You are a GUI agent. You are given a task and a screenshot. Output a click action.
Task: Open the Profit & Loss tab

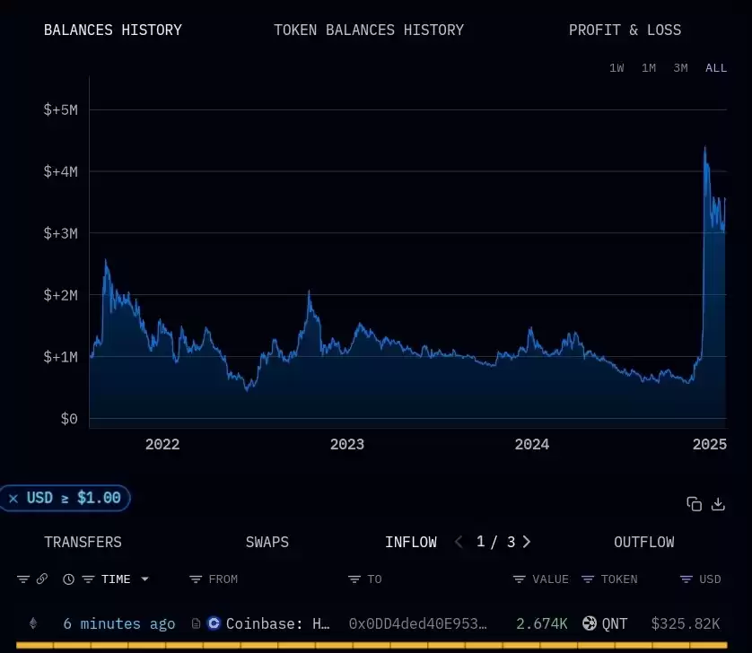625,30
